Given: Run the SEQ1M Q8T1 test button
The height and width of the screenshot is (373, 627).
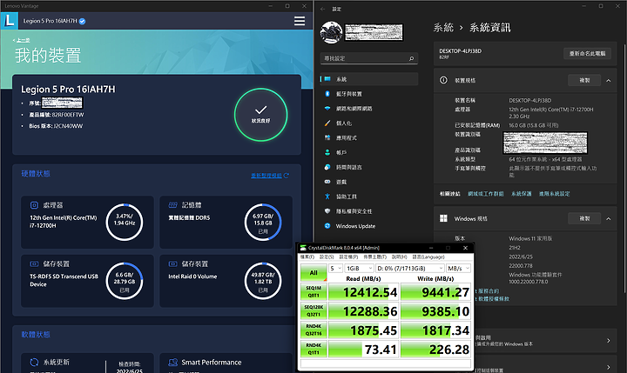Looking at the screenshot, I should point(313,291).
